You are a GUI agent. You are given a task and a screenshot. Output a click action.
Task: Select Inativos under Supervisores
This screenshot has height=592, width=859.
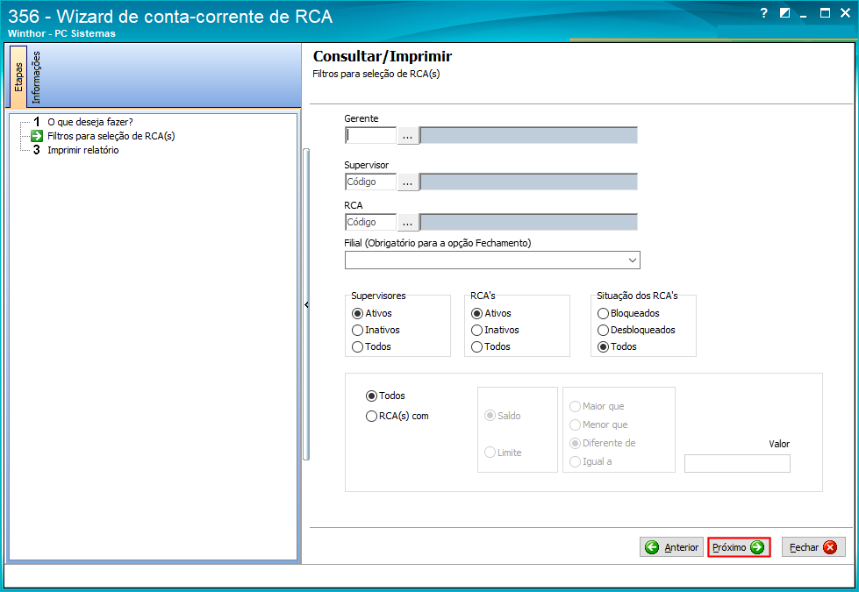tap(376, 331)
